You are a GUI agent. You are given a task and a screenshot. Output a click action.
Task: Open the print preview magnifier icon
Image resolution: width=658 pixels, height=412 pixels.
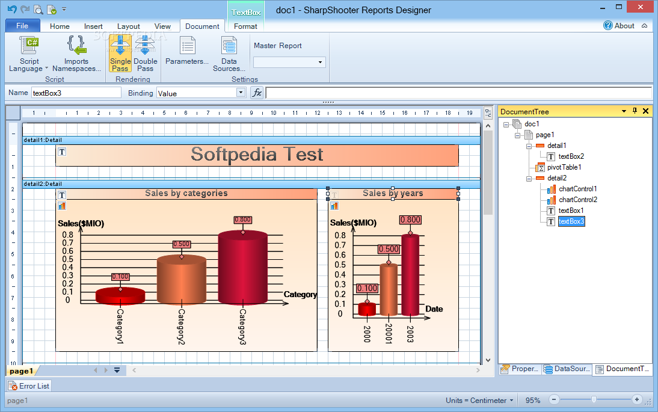[x=38, y=9]
